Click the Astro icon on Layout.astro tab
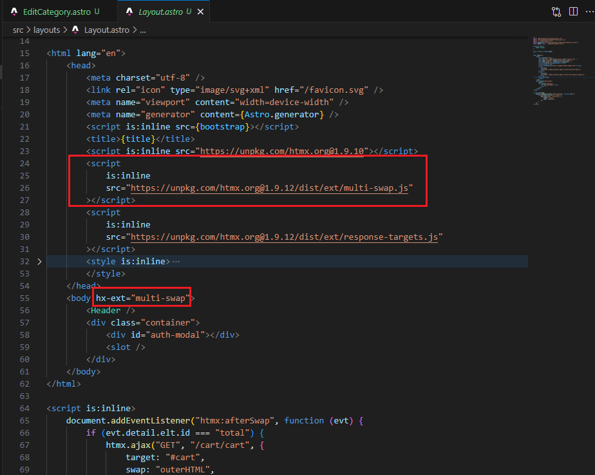595x475 pixels. pyautogui.click(x=129, y=12)
